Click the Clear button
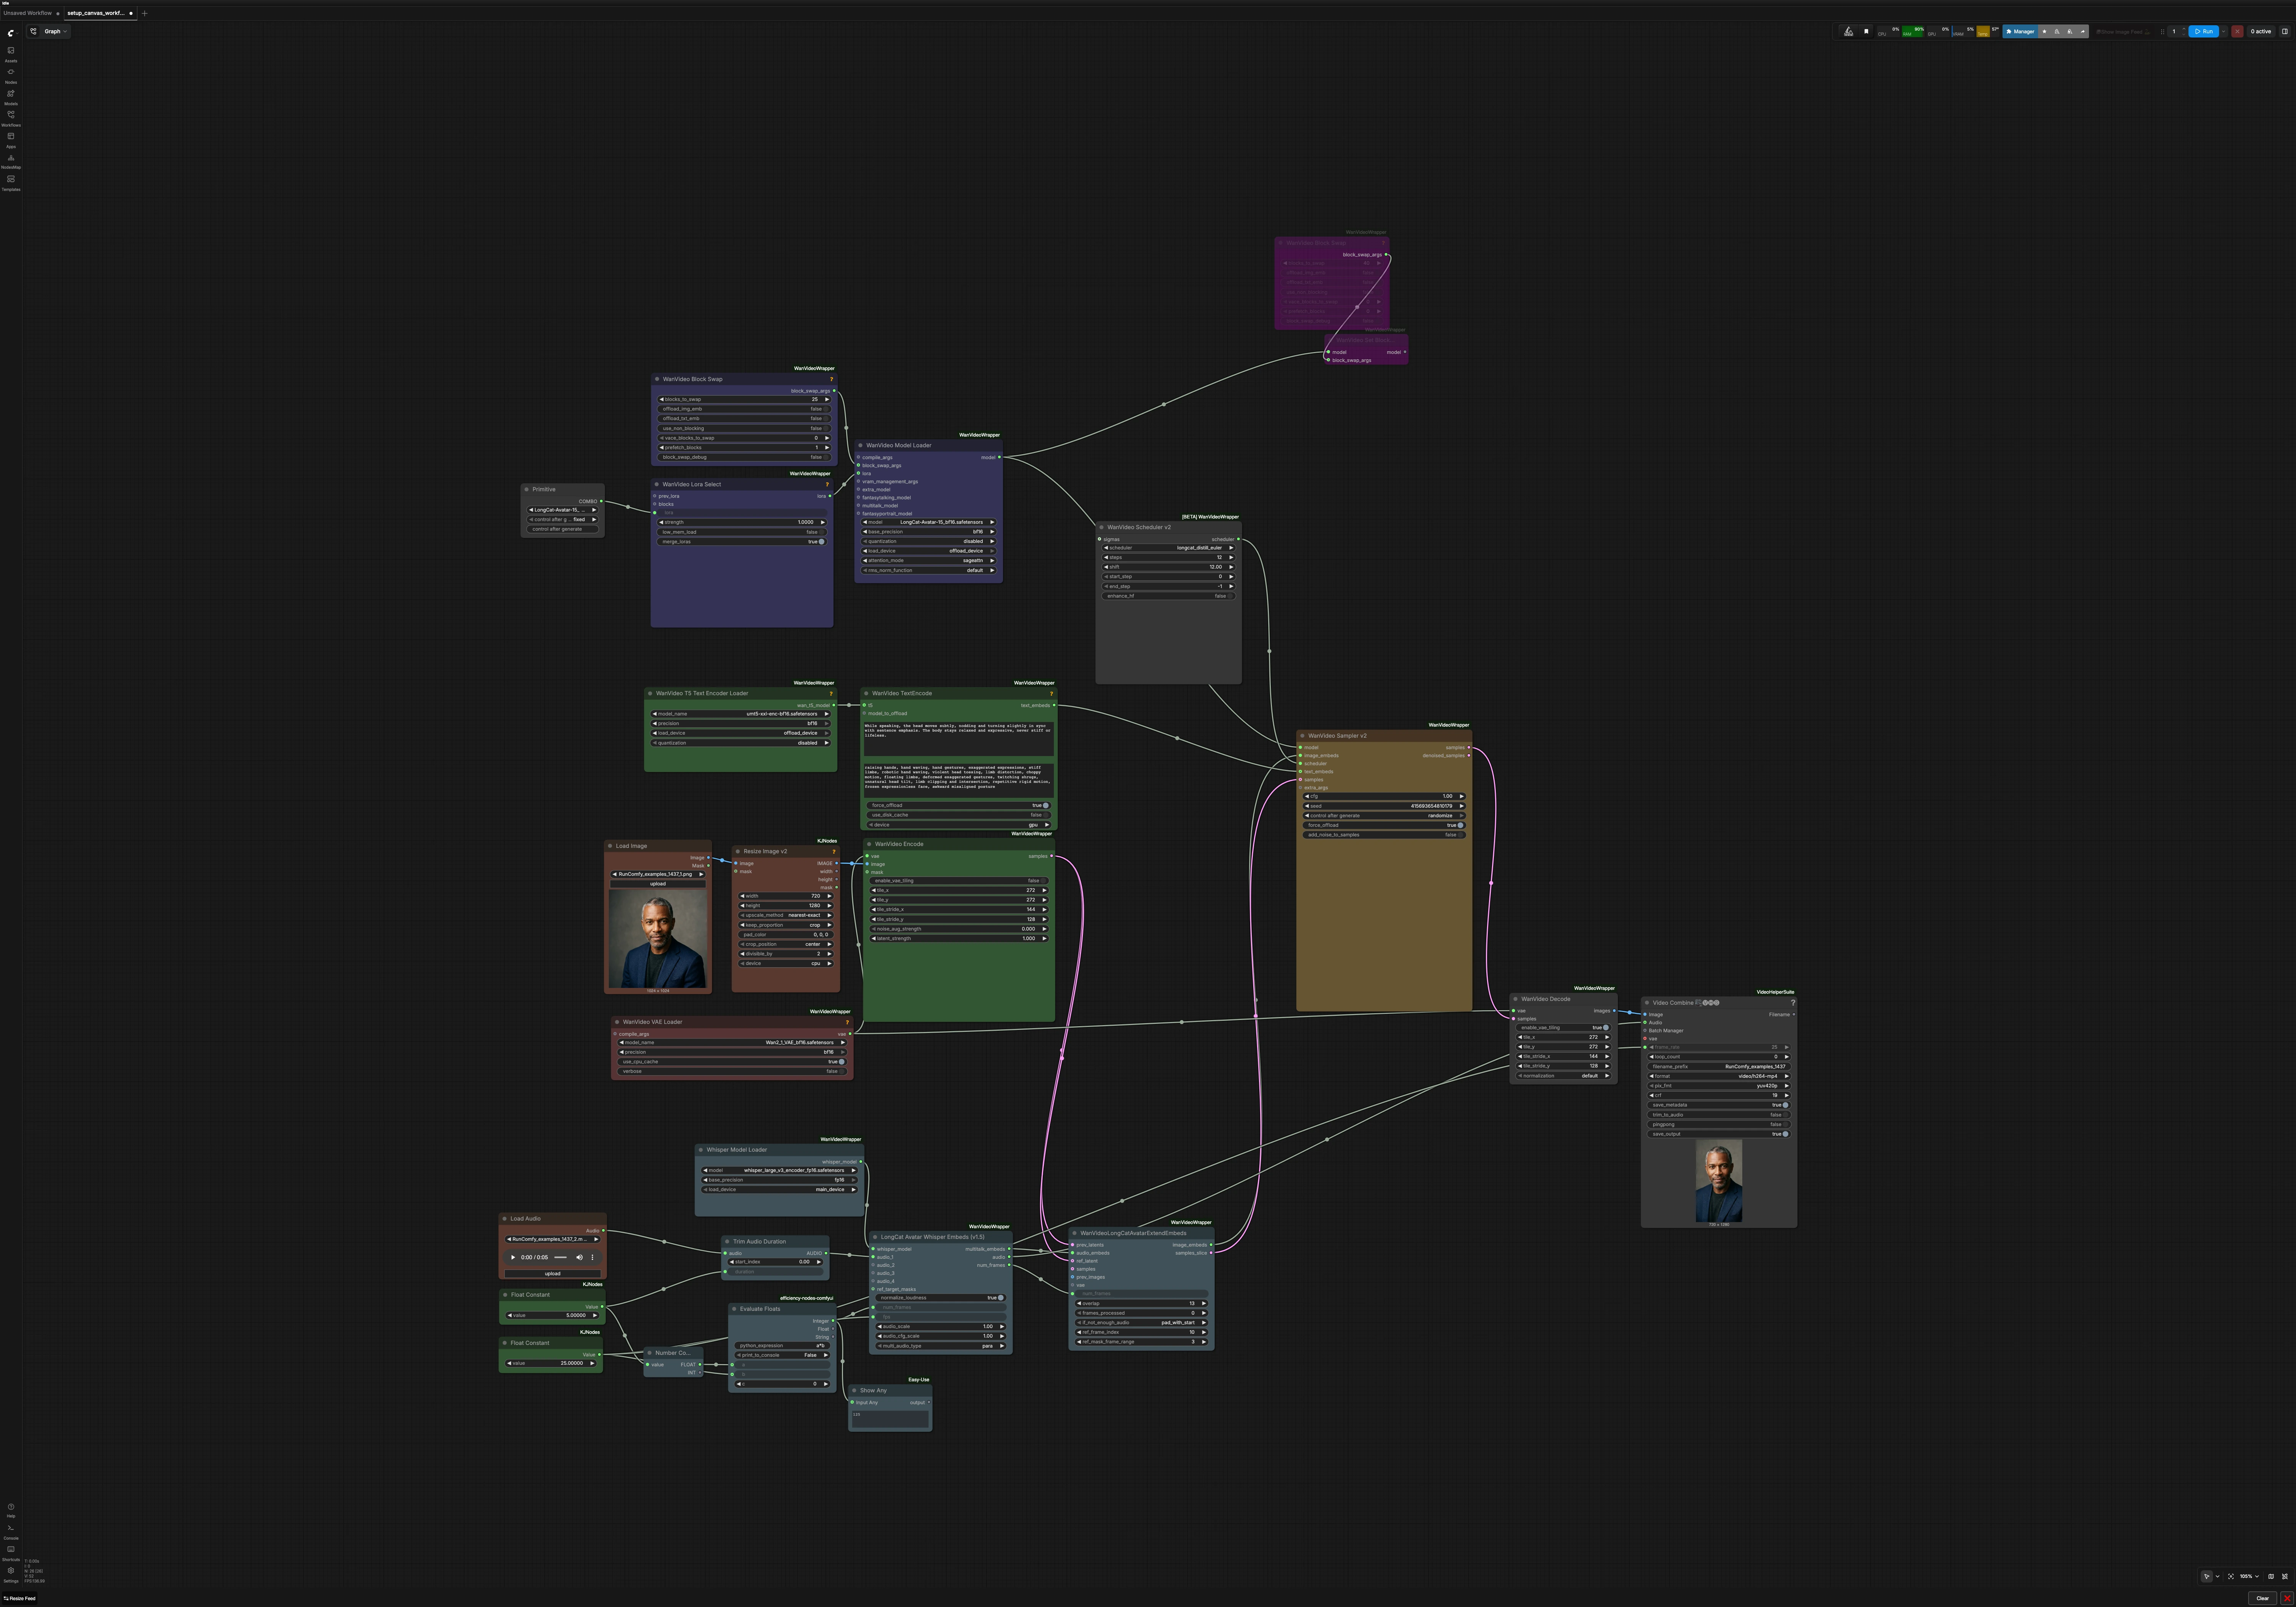 click(2263, 1598)
